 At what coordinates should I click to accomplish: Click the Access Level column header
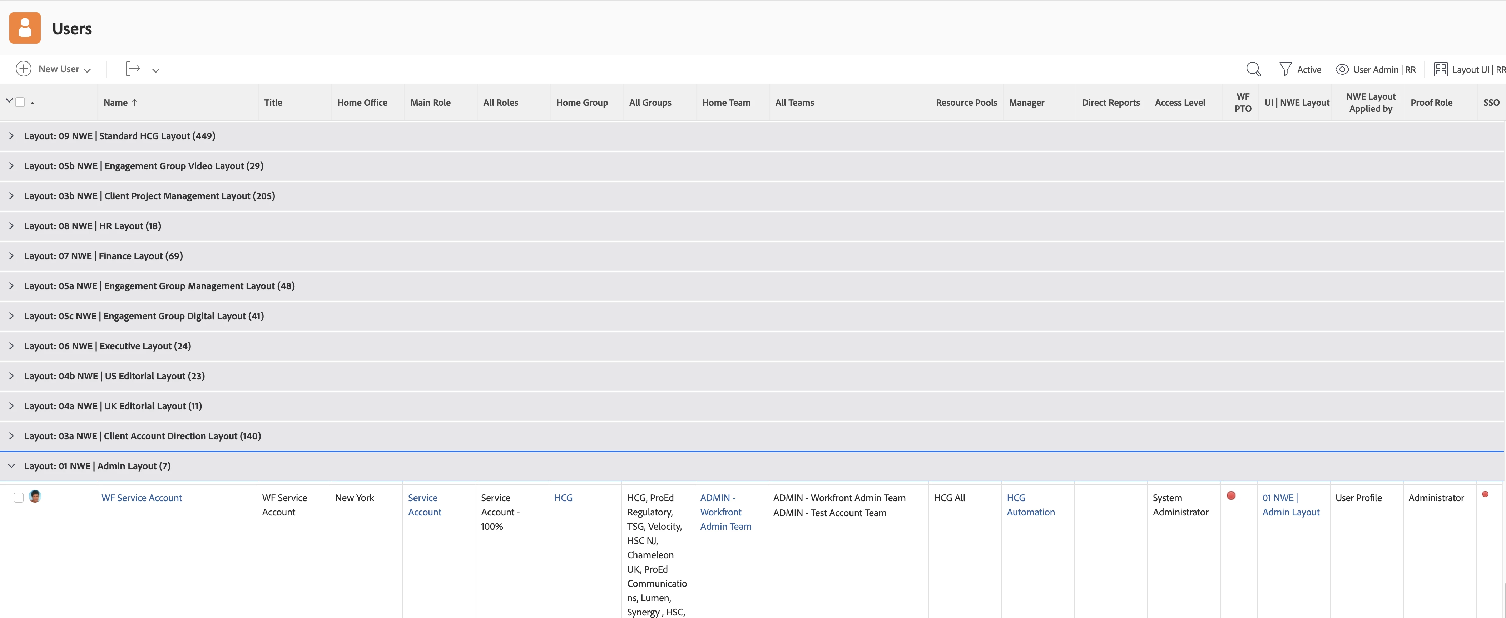click(1180, 102)
